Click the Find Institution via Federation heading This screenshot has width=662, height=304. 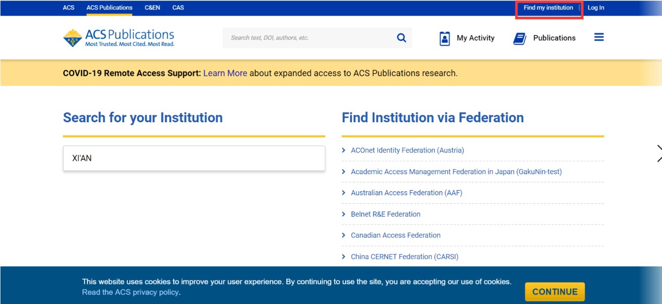(x=433, y=118)
